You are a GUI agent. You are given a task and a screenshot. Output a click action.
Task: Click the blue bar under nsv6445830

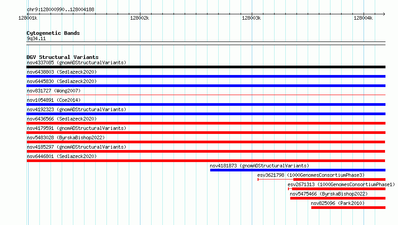(x=206, y=86)
